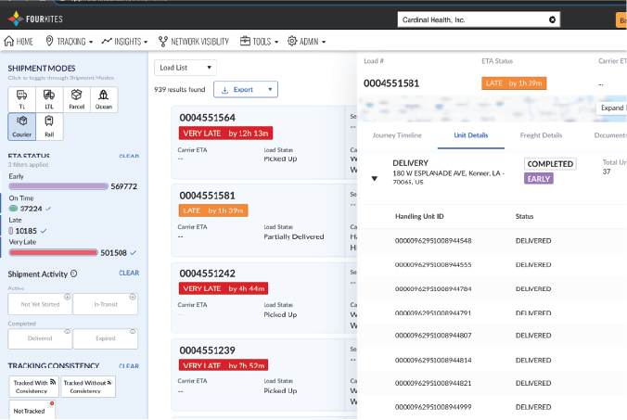The image size is (627, 420).
Task: Collapse the Delivery stop details triangle
Action: pyautogui.click(x=375, y=178)
